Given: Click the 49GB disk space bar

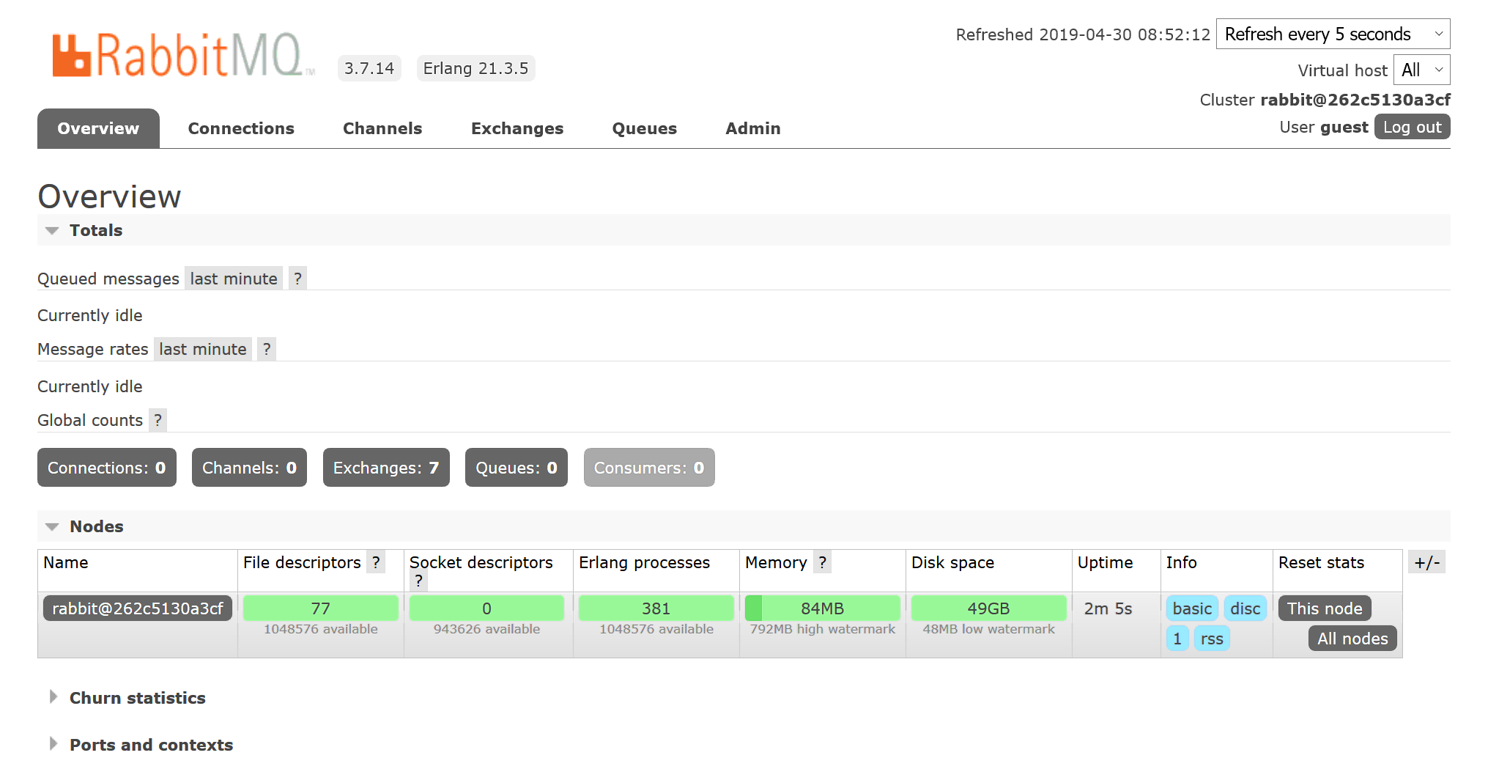Looking at the screenshot, I should coord(988,608).
